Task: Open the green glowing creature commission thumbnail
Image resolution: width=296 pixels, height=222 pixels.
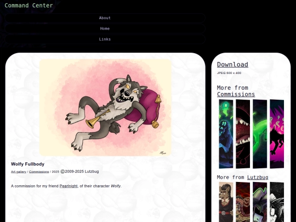Action: 260,134
